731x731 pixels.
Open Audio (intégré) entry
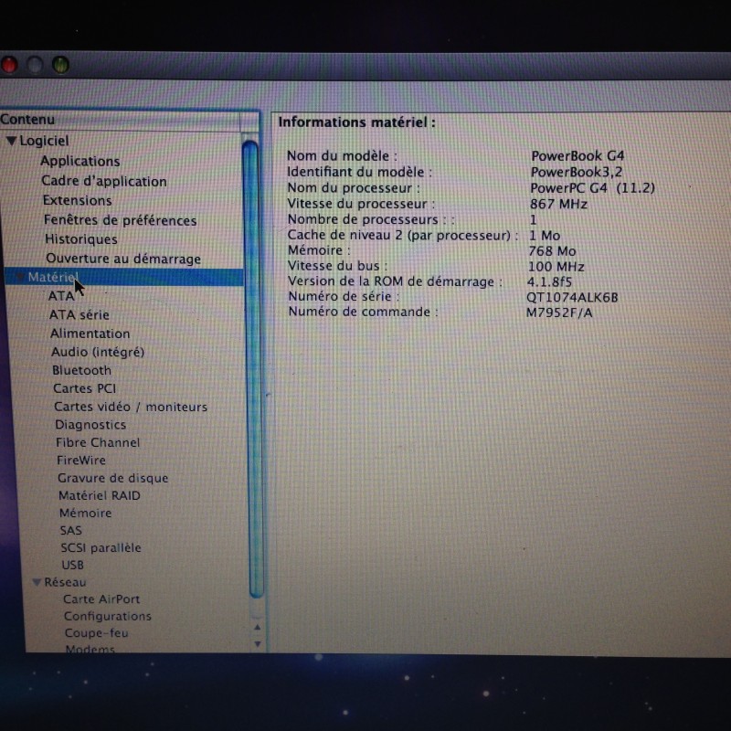[x=98, y=352]
